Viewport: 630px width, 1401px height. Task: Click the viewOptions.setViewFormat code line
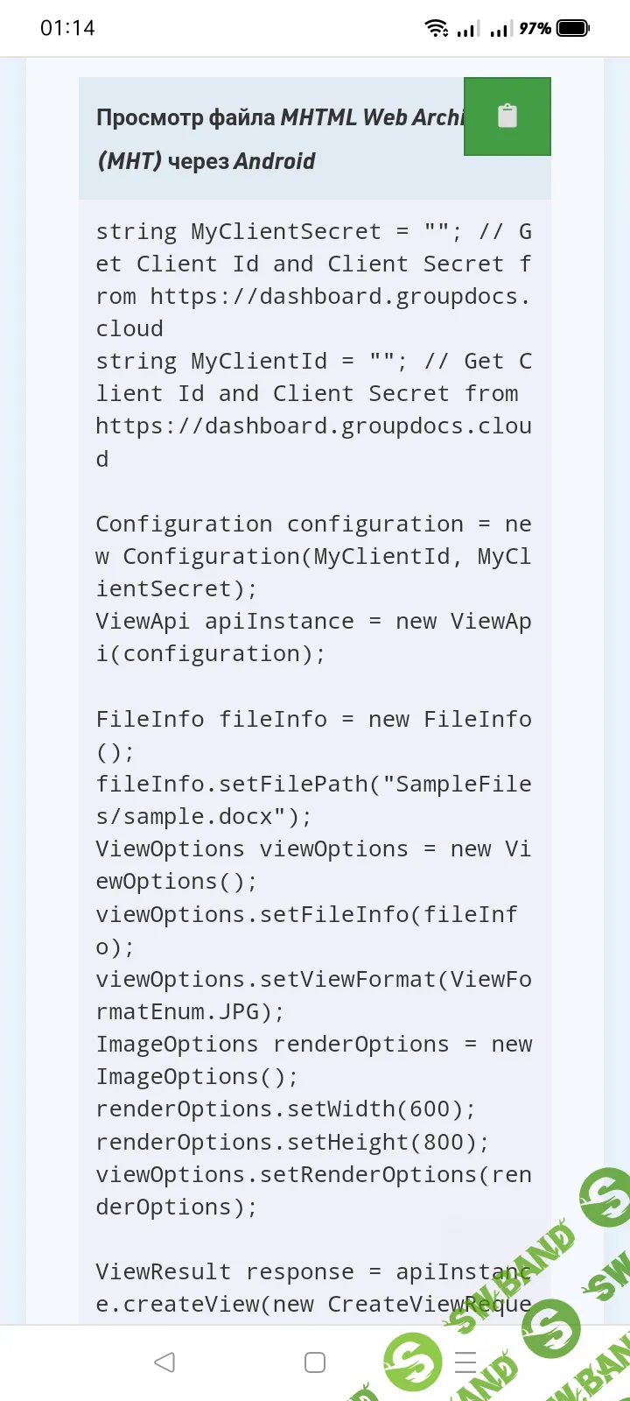[x=313, y=979]
